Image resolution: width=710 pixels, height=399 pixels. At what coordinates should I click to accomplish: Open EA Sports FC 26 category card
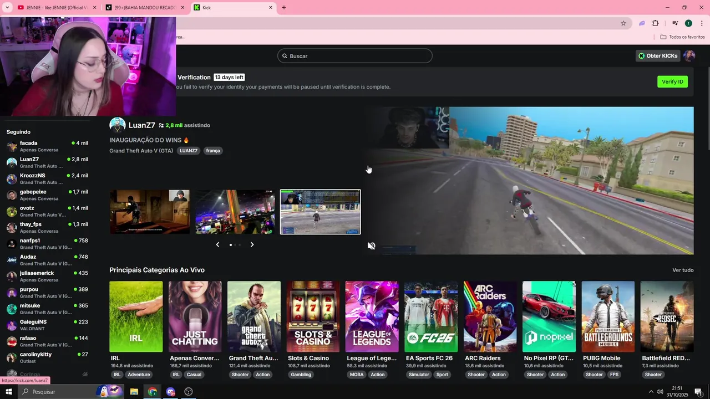click(x=431, y=316)
